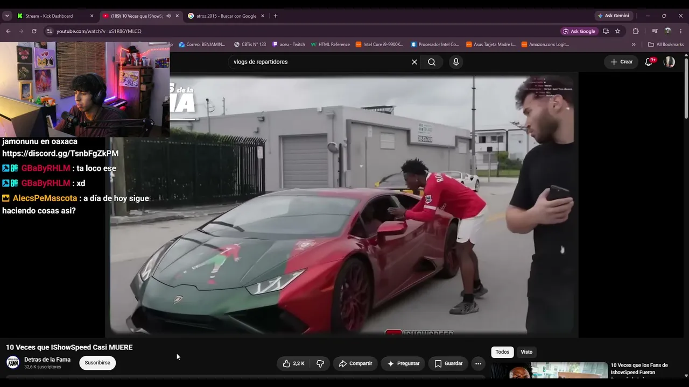Open recommended video 10 Veces que los Fans thumbnail
This screenshot has width=689, height=387.
tap(549, 370)
